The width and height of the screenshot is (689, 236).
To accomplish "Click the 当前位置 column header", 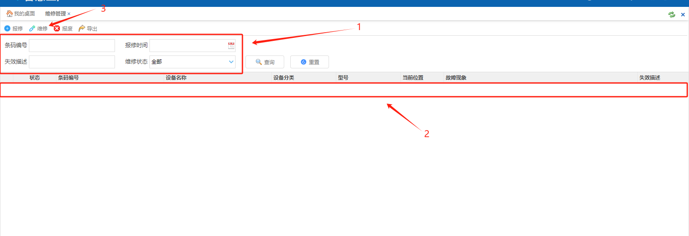I will (x=413, y=78).
